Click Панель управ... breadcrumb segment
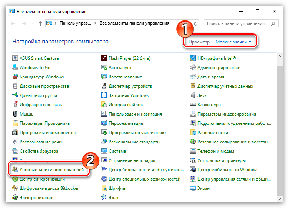289x208 pixels. point(75,23)
